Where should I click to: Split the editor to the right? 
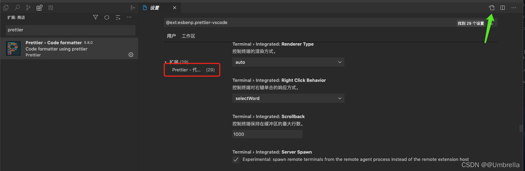point(503,8)
